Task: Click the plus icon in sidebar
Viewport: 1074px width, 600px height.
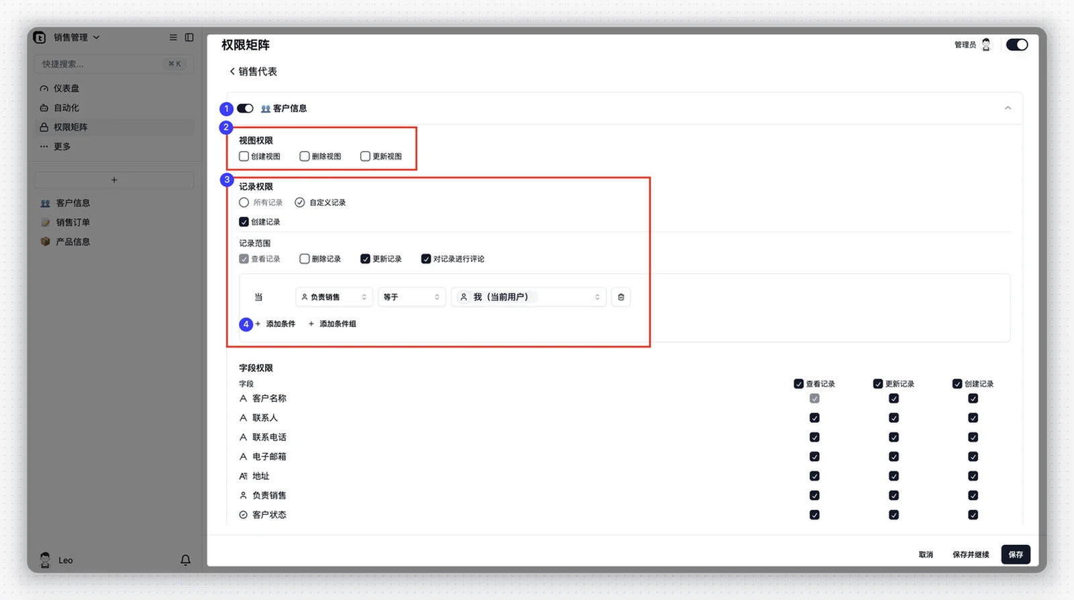Action: click(x=114, y=180)
